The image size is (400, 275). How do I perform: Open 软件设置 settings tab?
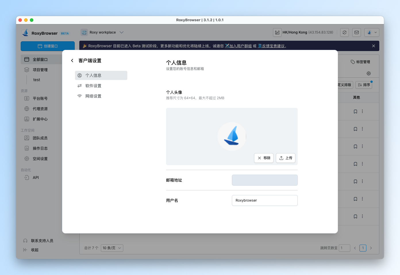click(x=101, y=86)
